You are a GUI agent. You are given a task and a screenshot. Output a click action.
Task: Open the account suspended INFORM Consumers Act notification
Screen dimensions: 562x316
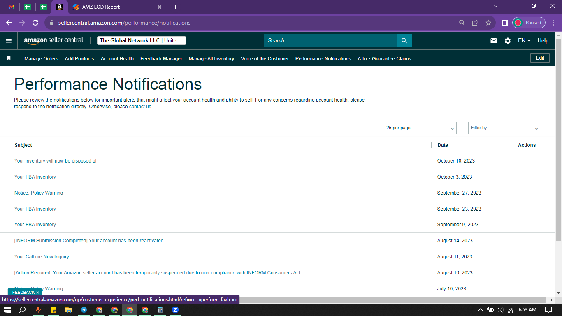click(157, 273)
